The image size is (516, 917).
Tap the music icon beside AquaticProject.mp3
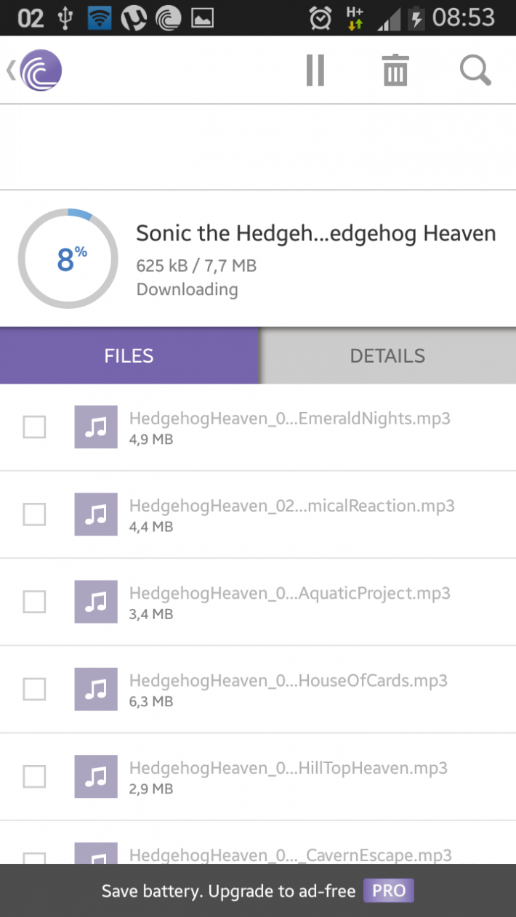96,602
